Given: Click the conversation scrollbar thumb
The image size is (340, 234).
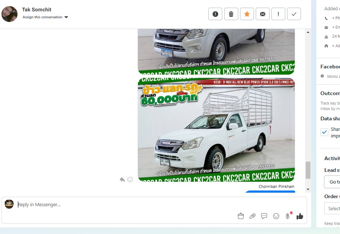Looking at the screenshot, I should [x=308, y=170].
